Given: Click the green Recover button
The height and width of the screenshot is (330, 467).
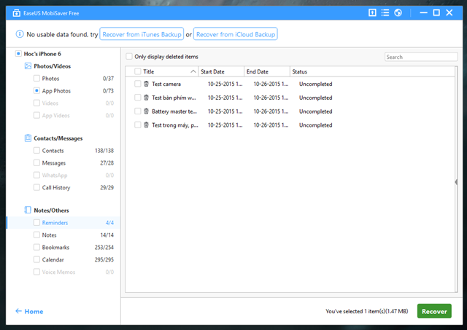Looking at the screenshot, I should (x=434, y=311).
